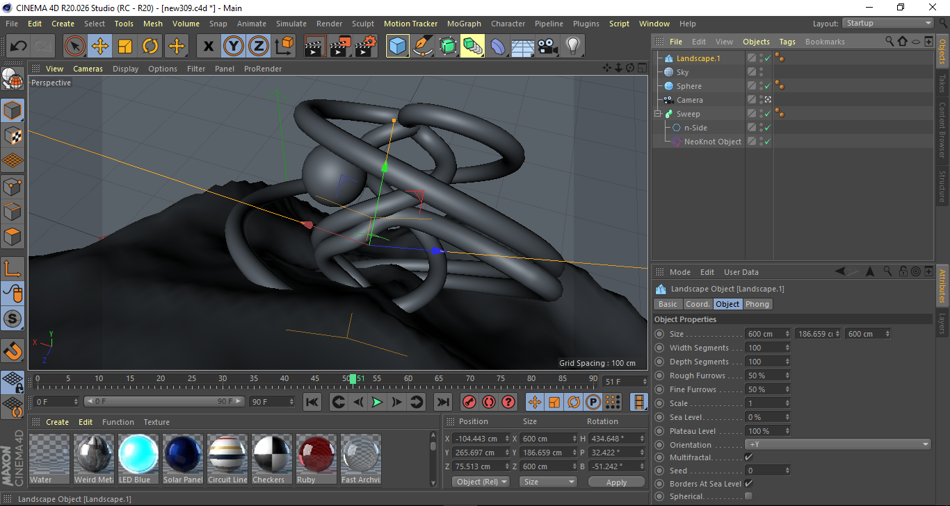Click Render View clapperboard icon
The width and height of the screenshot is (950, 506).
[316, 47]
